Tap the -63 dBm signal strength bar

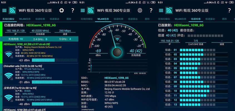click(x=55, y=60)
